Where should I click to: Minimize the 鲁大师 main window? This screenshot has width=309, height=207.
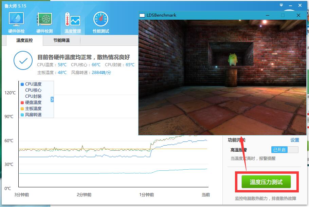(291, 6)
